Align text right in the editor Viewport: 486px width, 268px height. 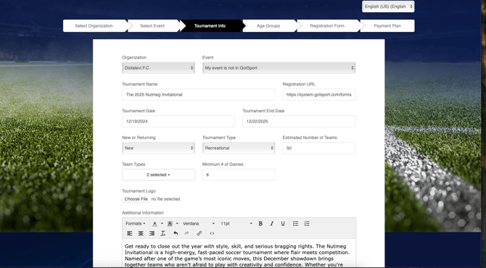tap(152, 233)
